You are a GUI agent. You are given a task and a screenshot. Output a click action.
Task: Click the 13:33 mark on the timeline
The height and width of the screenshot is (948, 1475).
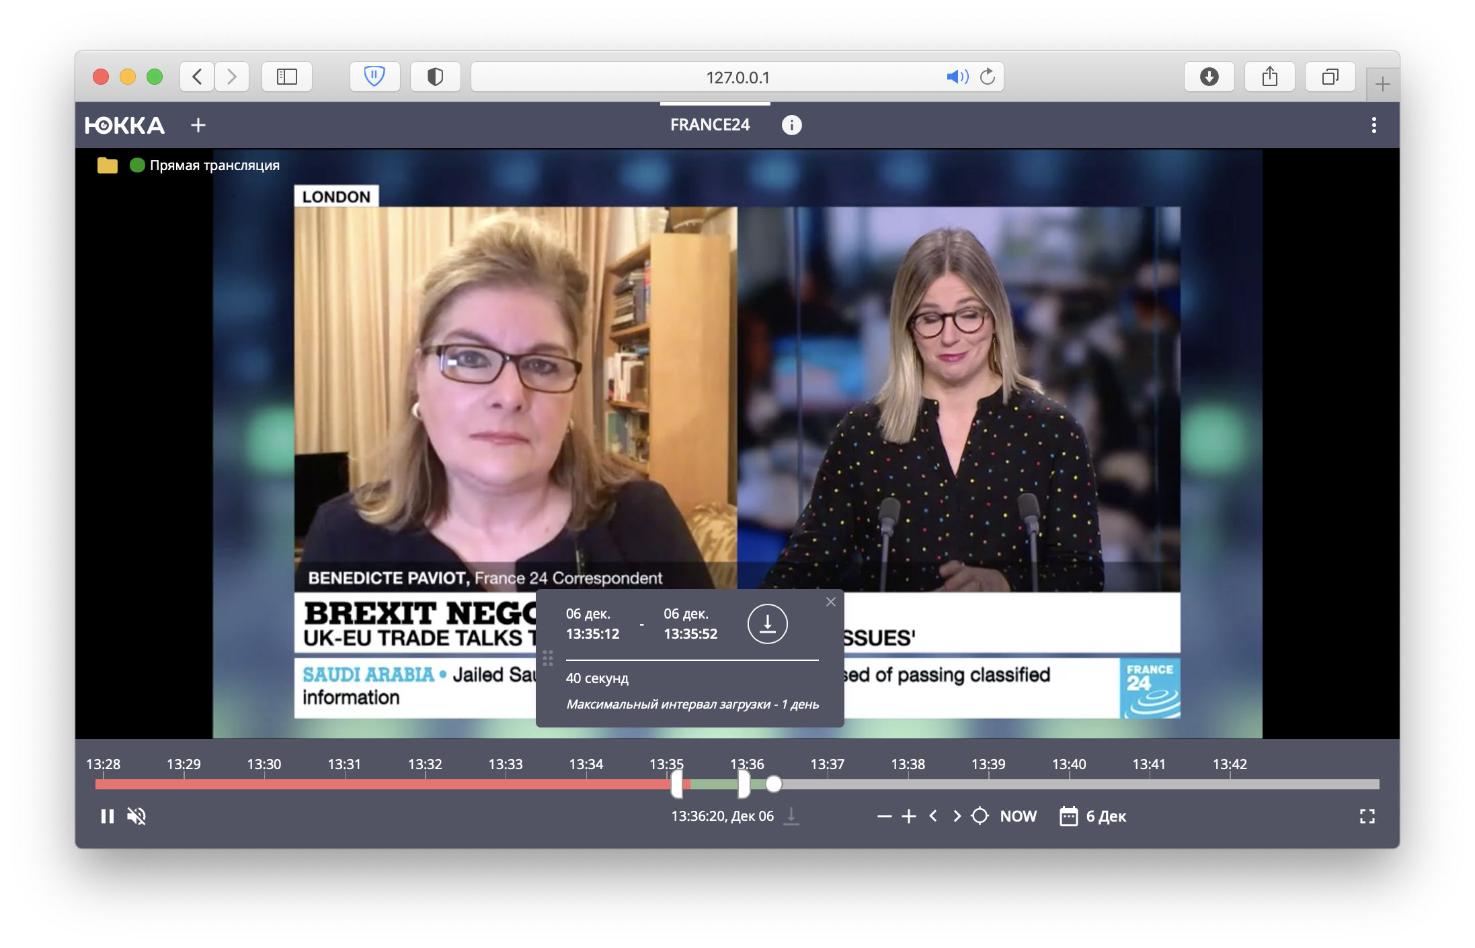[506, 764]
